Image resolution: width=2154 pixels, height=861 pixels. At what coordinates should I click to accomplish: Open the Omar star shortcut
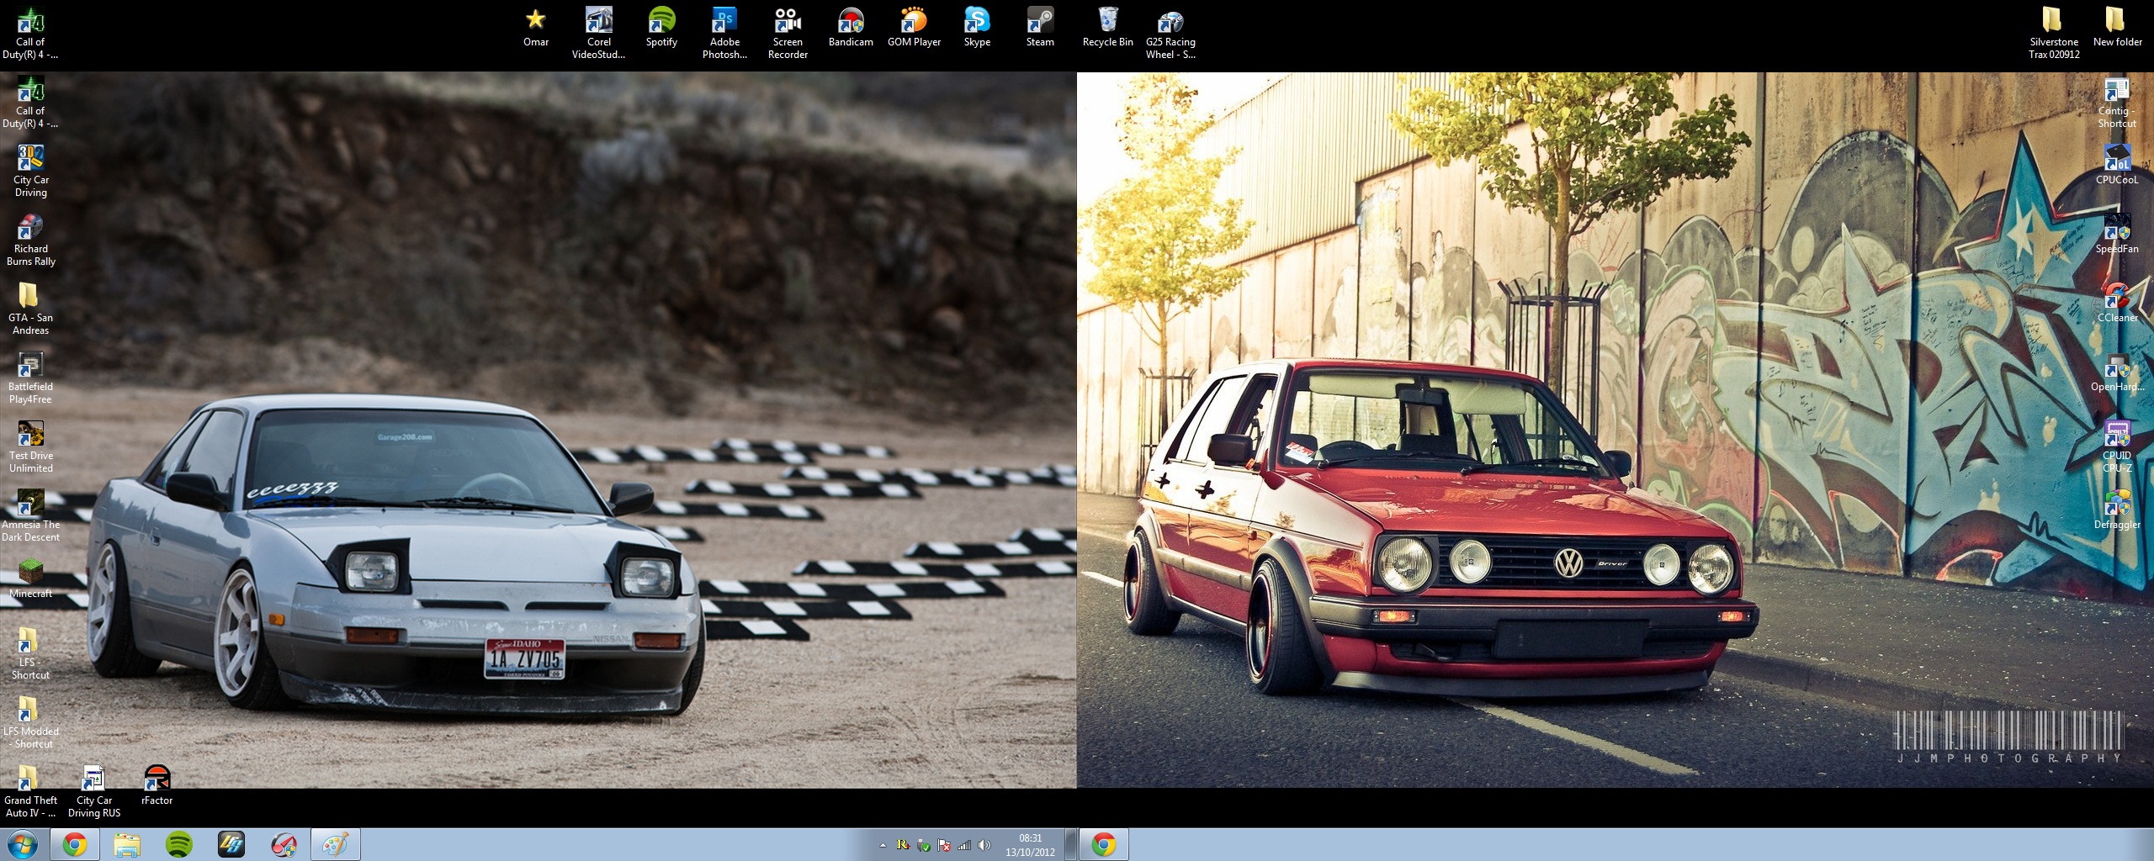tap(536, 26)
